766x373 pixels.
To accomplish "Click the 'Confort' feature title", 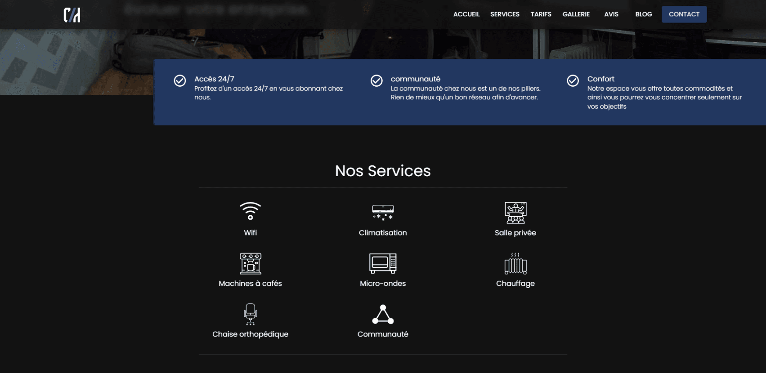I will (x=600, y=79).
